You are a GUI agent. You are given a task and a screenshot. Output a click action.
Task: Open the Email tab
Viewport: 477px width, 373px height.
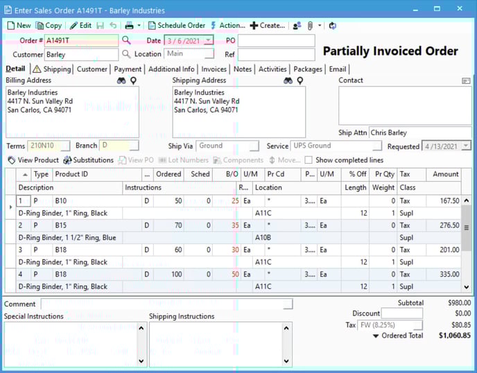point(338,69)
